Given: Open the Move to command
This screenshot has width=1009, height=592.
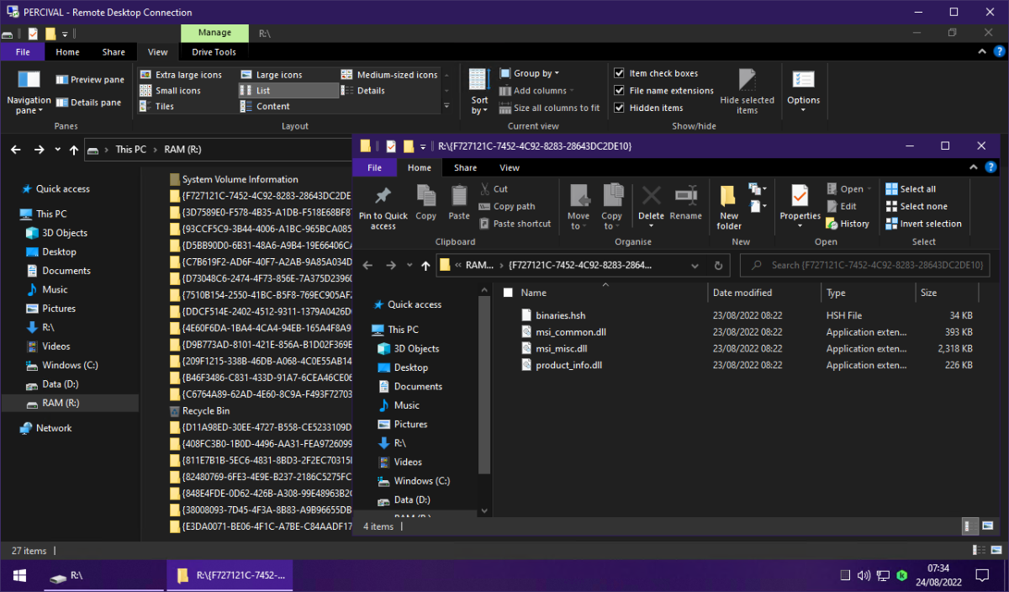Looking at the screenshot, I should point(578,208).
